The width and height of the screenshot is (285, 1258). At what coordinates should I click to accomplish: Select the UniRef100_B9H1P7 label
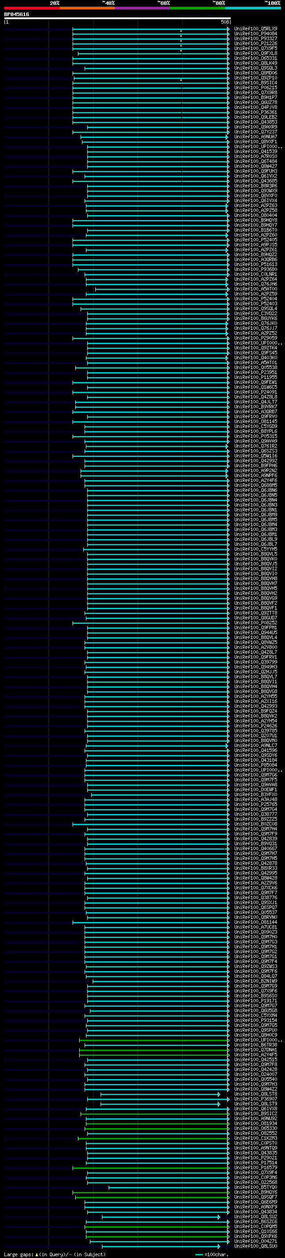(256, 98)
